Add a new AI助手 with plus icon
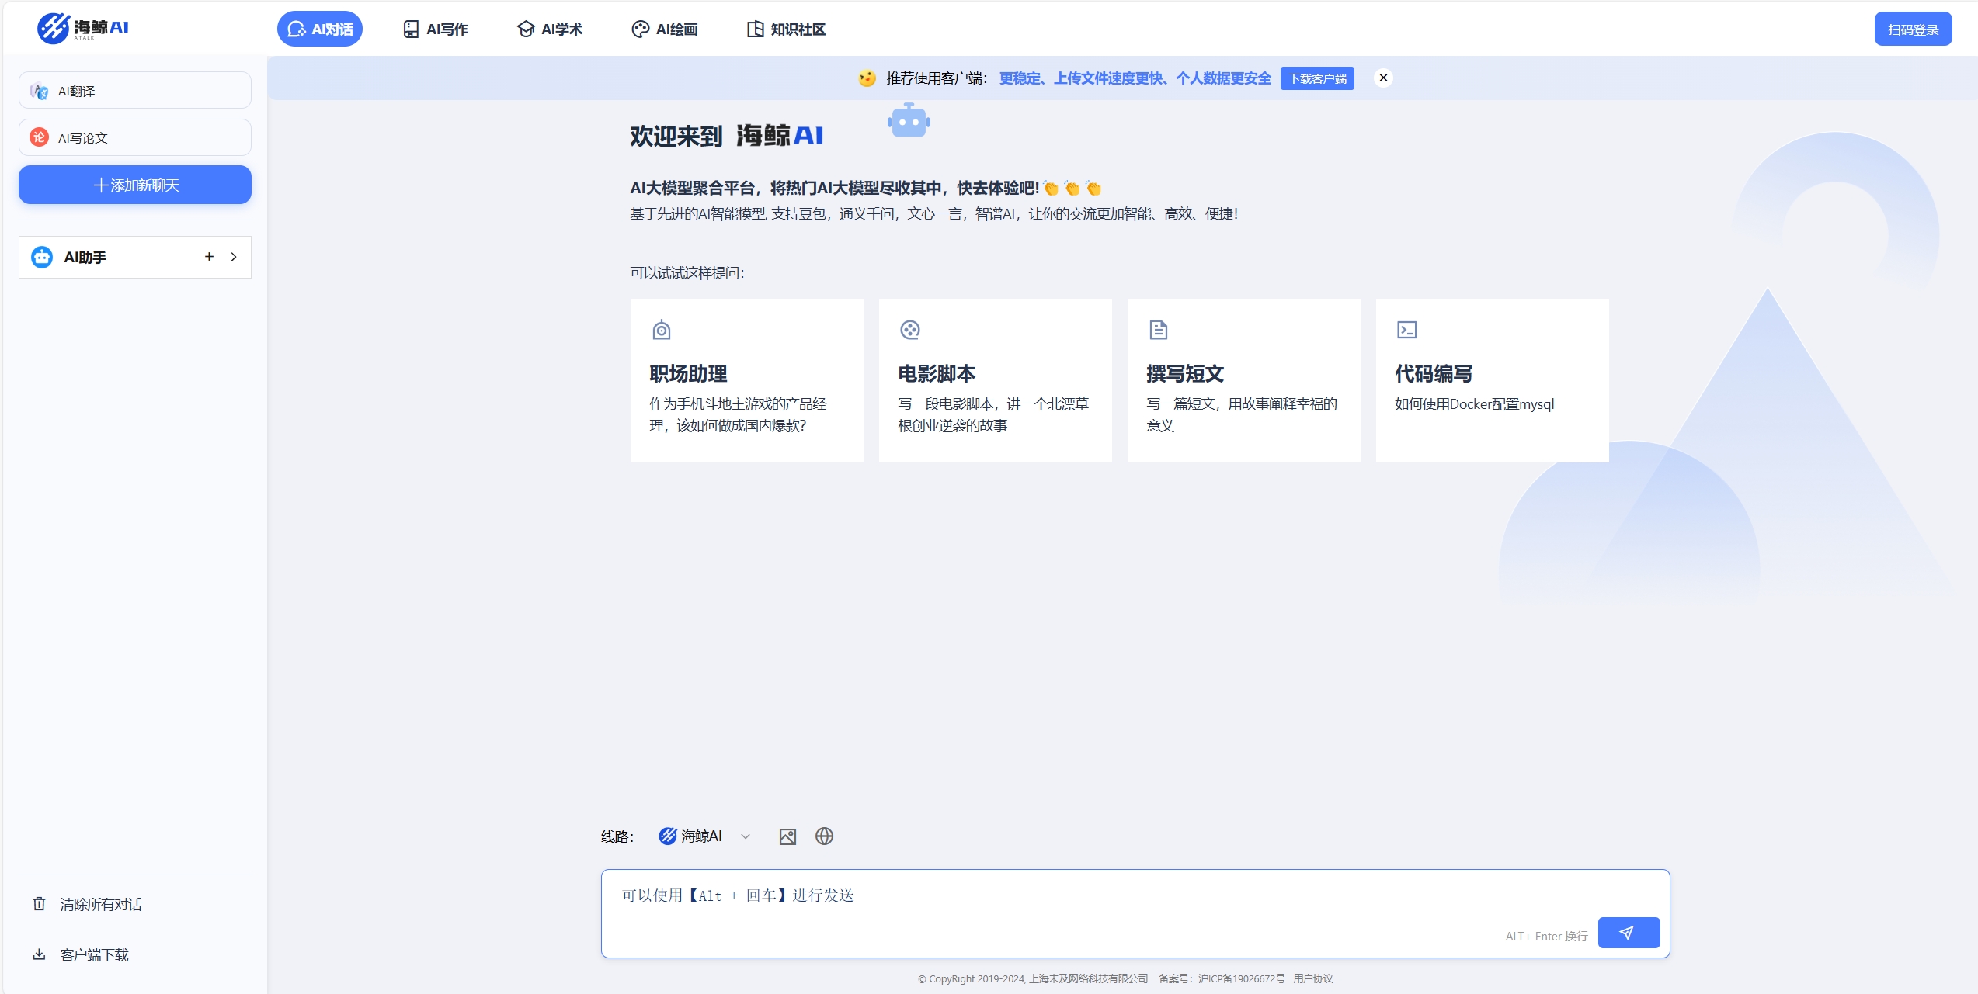This screenshot has height=994, width=1978. click(209, 257)
